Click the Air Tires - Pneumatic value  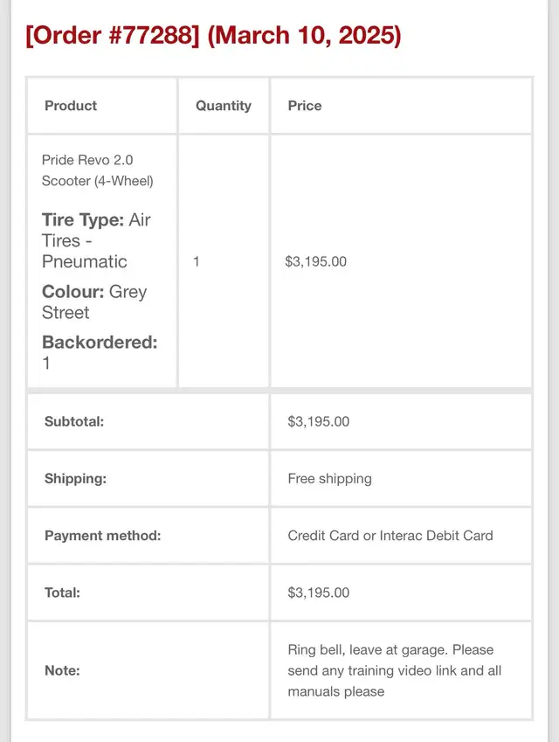tap(85, 251)
